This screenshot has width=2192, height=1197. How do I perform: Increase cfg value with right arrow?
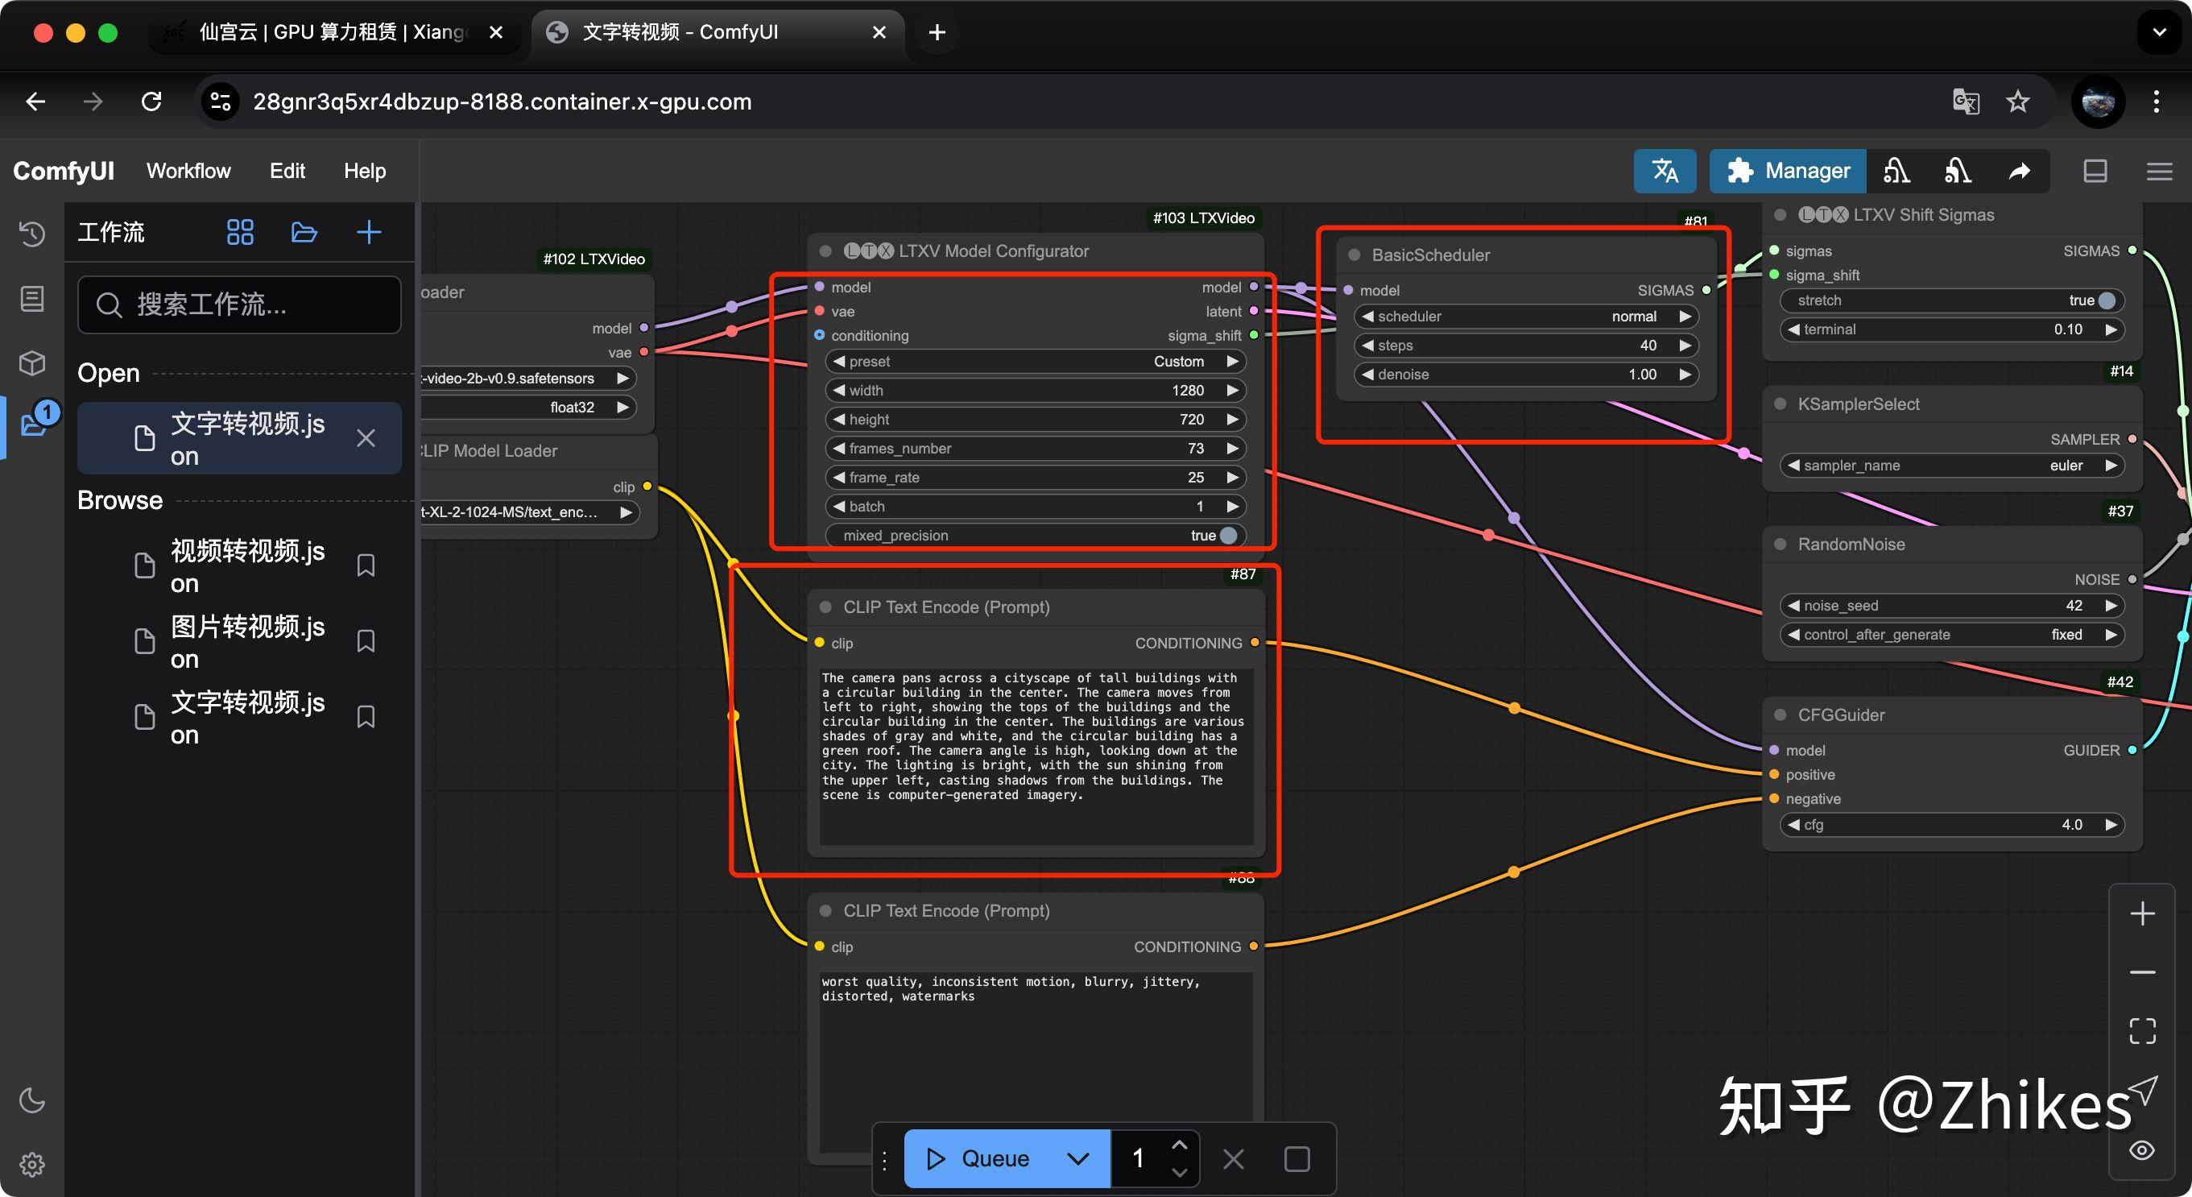[2111, 825]
